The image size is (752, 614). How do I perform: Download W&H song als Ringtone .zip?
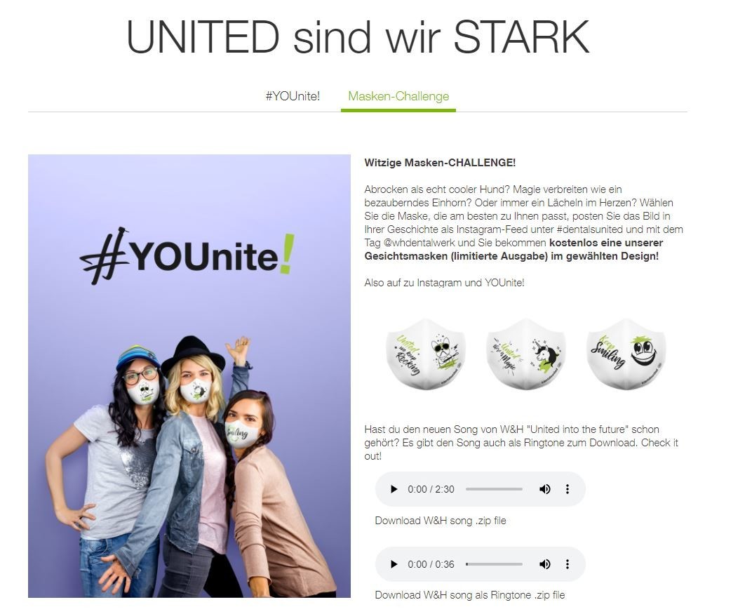[x=469, y=595]
